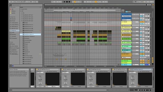163x92 pixels.
Task: Open the Instruments category
Action: [15, 23]
